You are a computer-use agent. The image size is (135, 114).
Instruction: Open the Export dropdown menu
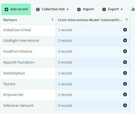coord(112,9)
